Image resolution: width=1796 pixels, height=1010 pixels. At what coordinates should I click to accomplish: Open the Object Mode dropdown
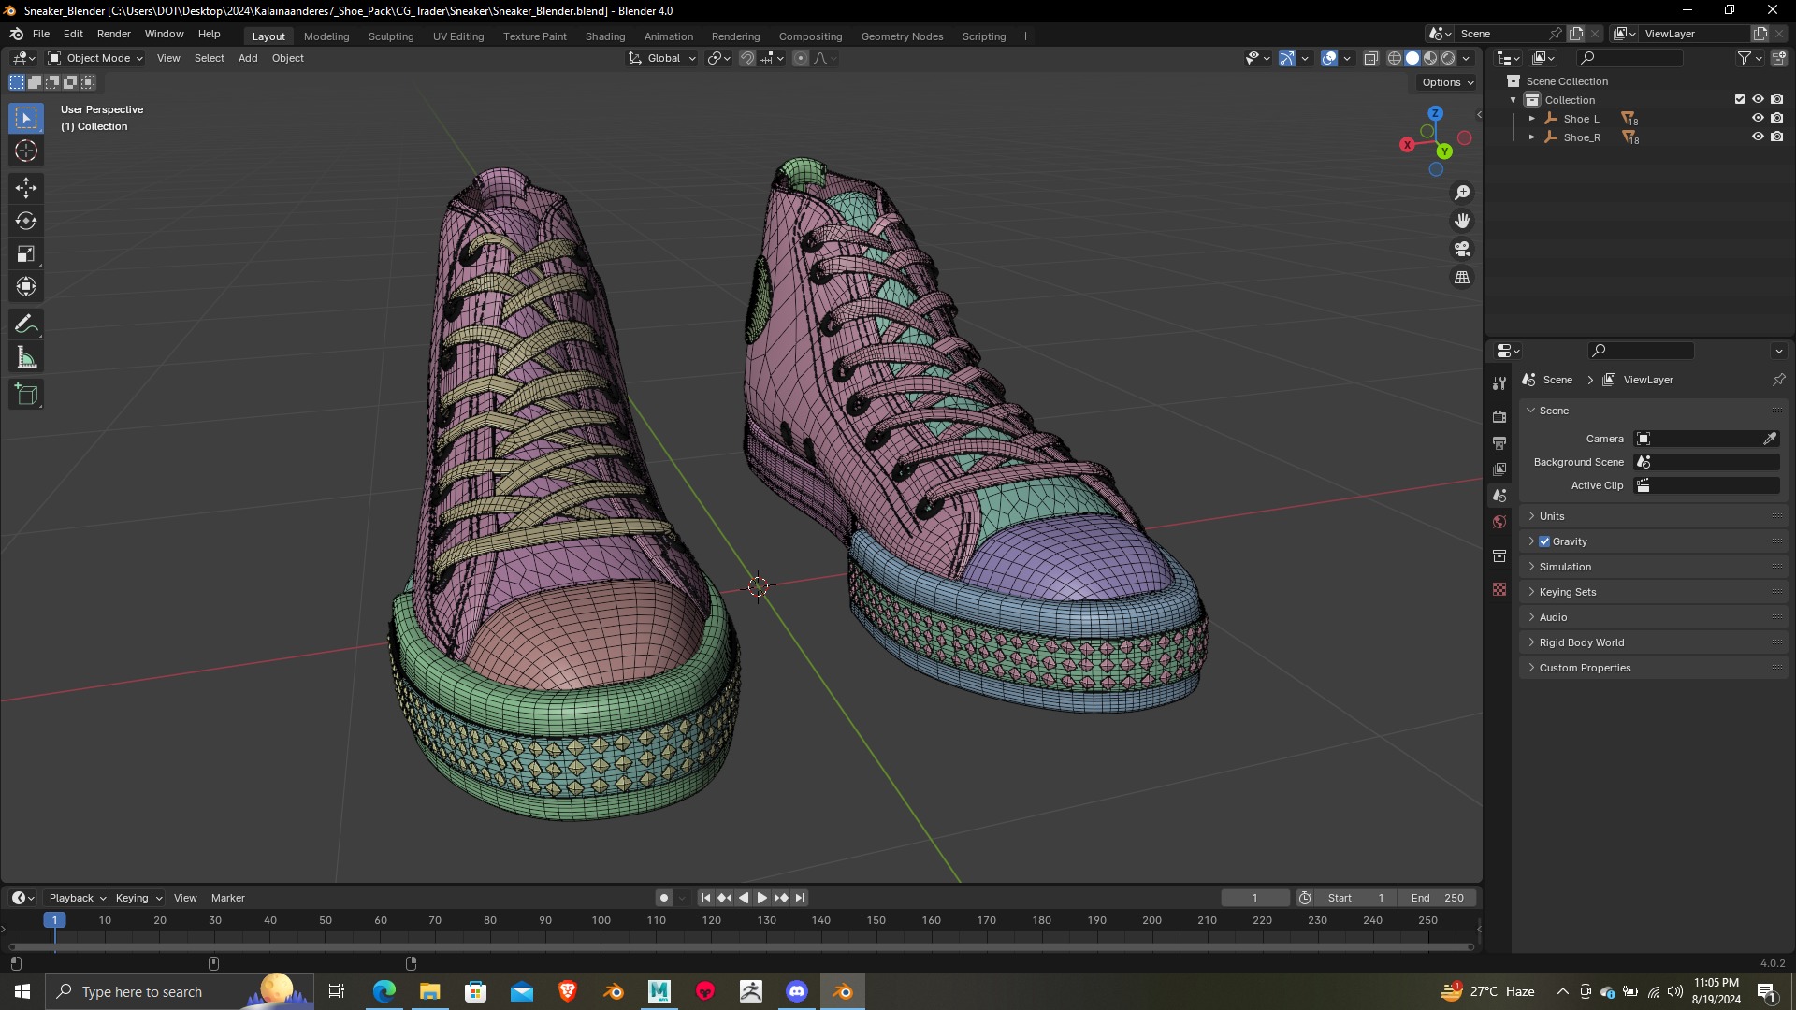pos(95,58)
